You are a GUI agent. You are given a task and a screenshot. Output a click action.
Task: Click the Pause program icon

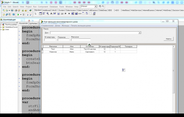pos(23,15)
